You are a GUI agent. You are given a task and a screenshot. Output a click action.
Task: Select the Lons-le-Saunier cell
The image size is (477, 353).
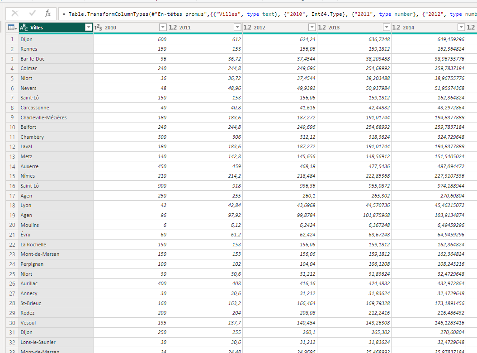(56, 342)
